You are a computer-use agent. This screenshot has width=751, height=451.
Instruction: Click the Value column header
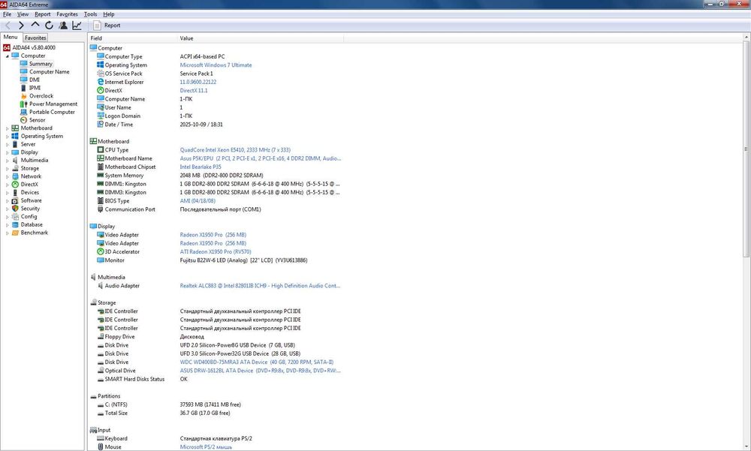pyautogui.click(x=260, y=38)
